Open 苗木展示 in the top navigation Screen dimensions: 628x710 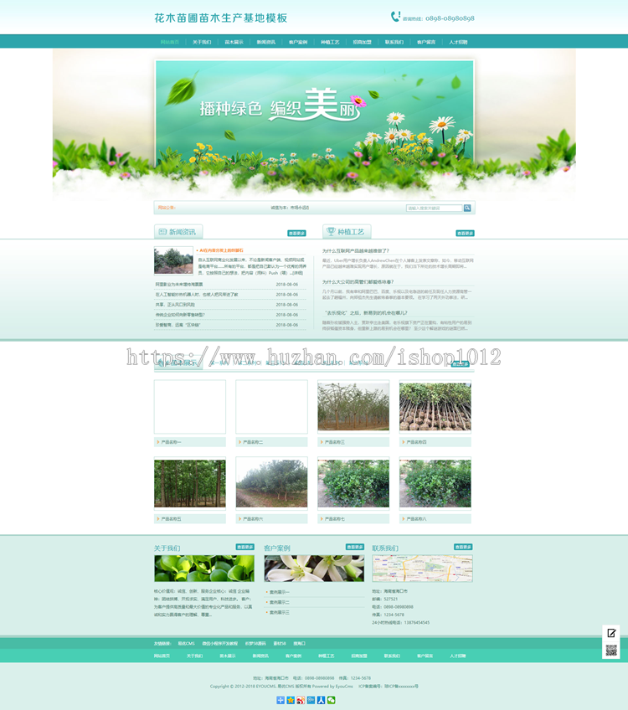coord(234,42)
